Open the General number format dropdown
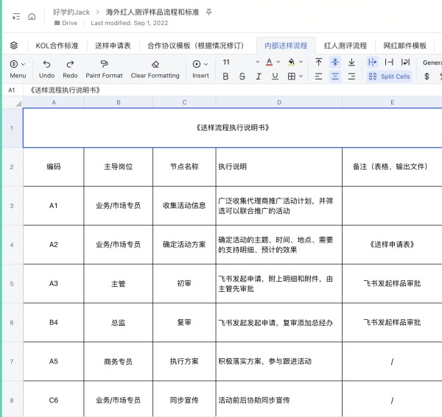The width and height of the screenshot is (442, 417). coord(432,63)
